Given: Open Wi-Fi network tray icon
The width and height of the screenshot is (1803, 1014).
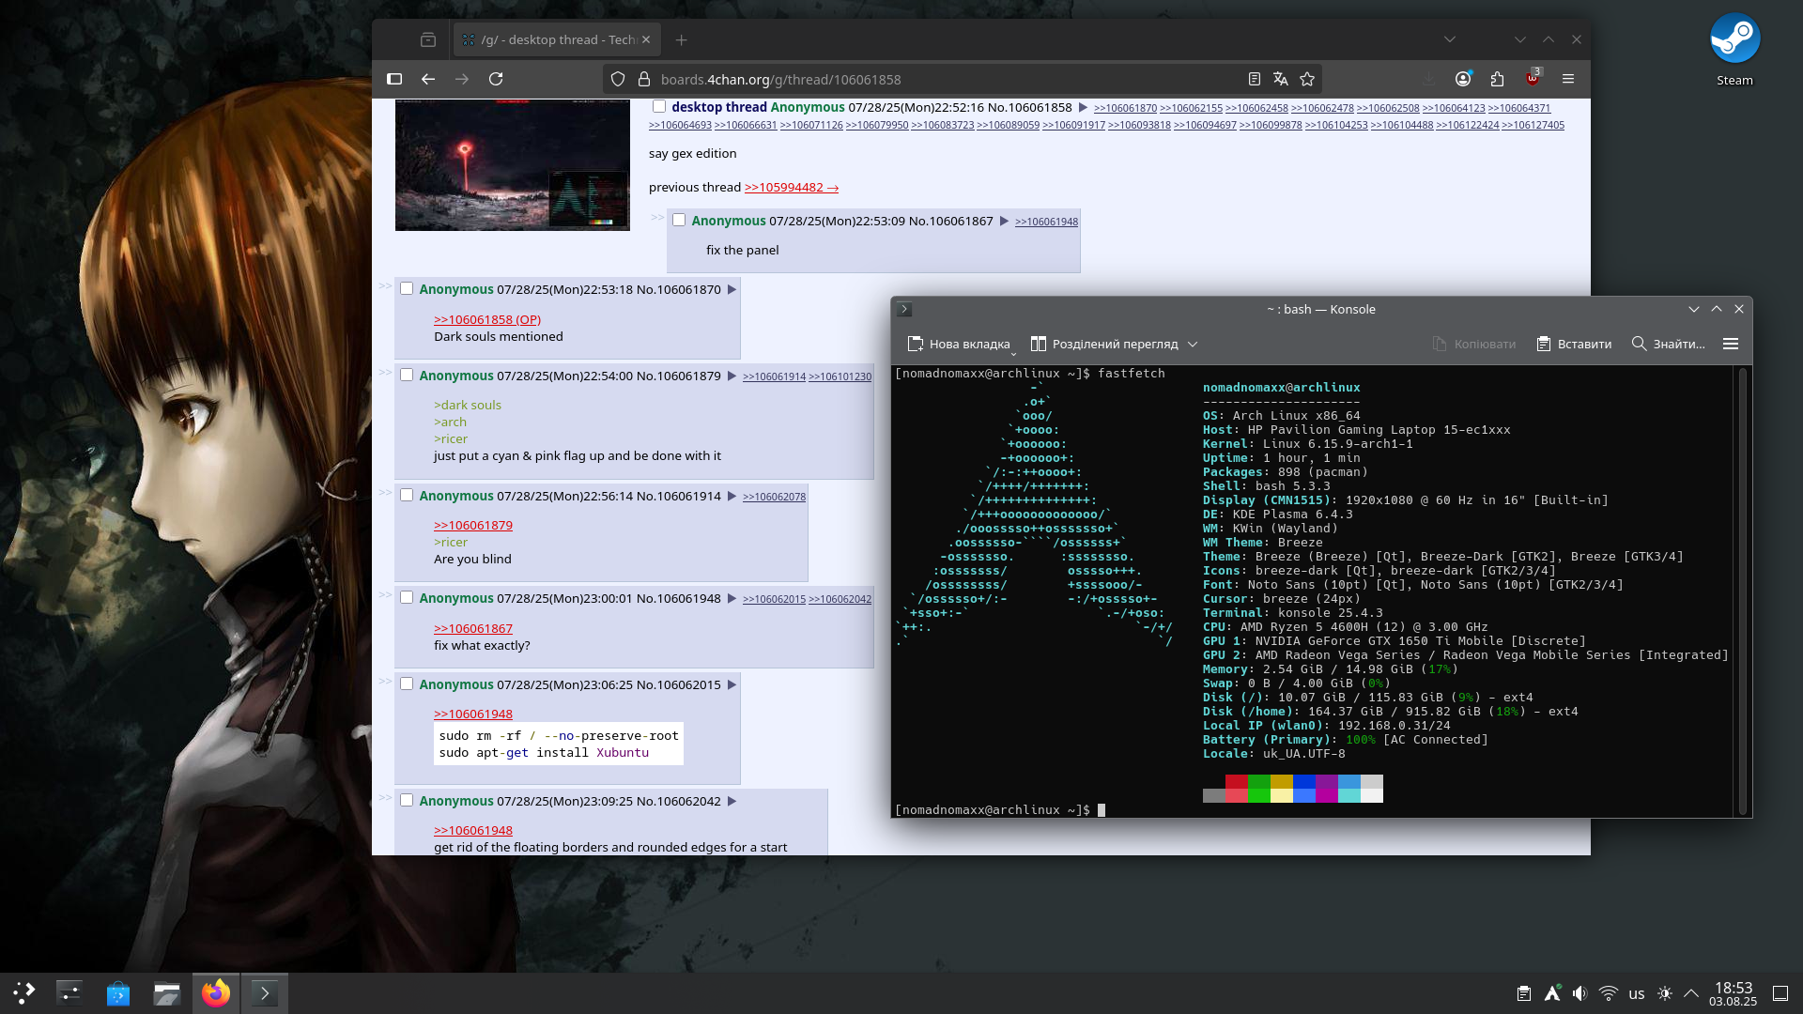Looking at the screenshot, I should coord(1609,993).
